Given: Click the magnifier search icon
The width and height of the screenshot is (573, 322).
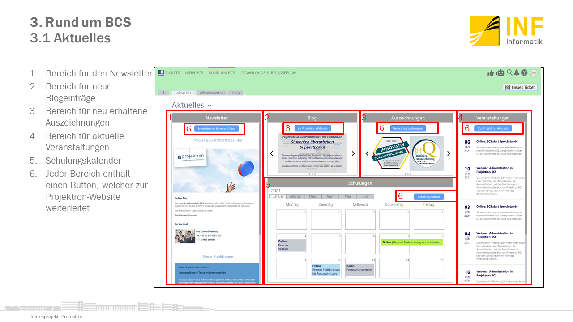Looking at the screenshot, I should (509, 72).
